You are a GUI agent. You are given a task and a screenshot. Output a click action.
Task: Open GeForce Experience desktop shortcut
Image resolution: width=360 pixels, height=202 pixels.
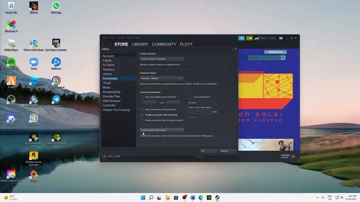[x=56, y=139]
